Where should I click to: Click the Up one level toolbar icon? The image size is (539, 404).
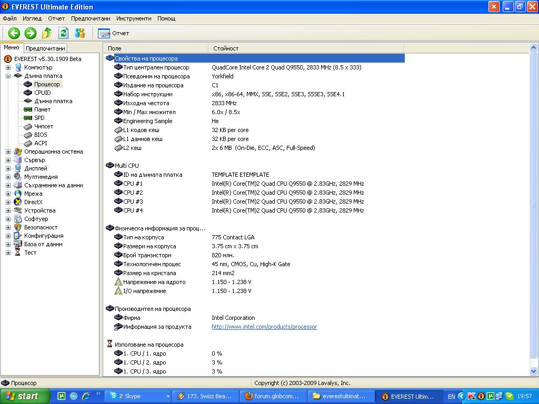[47, 33]
